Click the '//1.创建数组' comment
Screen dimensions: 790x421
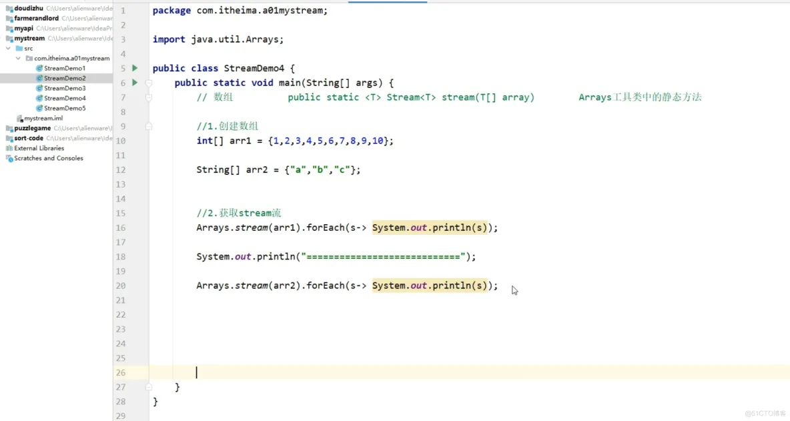coord(228,126)
